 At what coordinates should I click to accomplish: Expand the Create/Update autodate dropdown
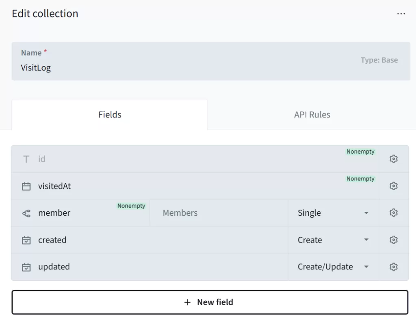[x=333, y=267]
